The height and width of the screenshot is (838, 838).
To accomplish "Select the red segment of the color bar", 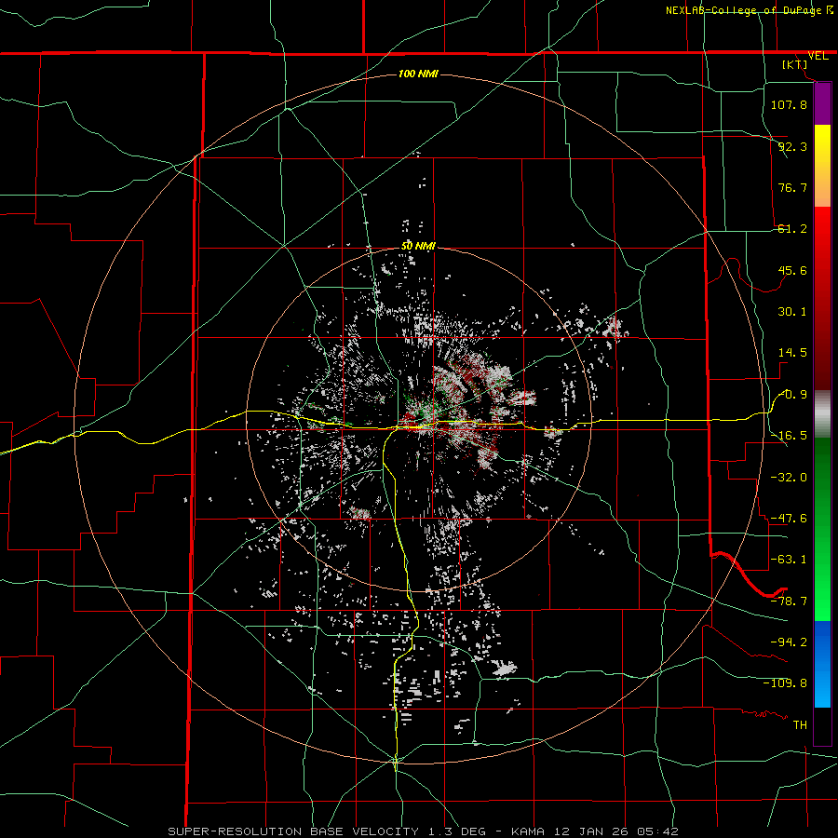I will (822, 298).
